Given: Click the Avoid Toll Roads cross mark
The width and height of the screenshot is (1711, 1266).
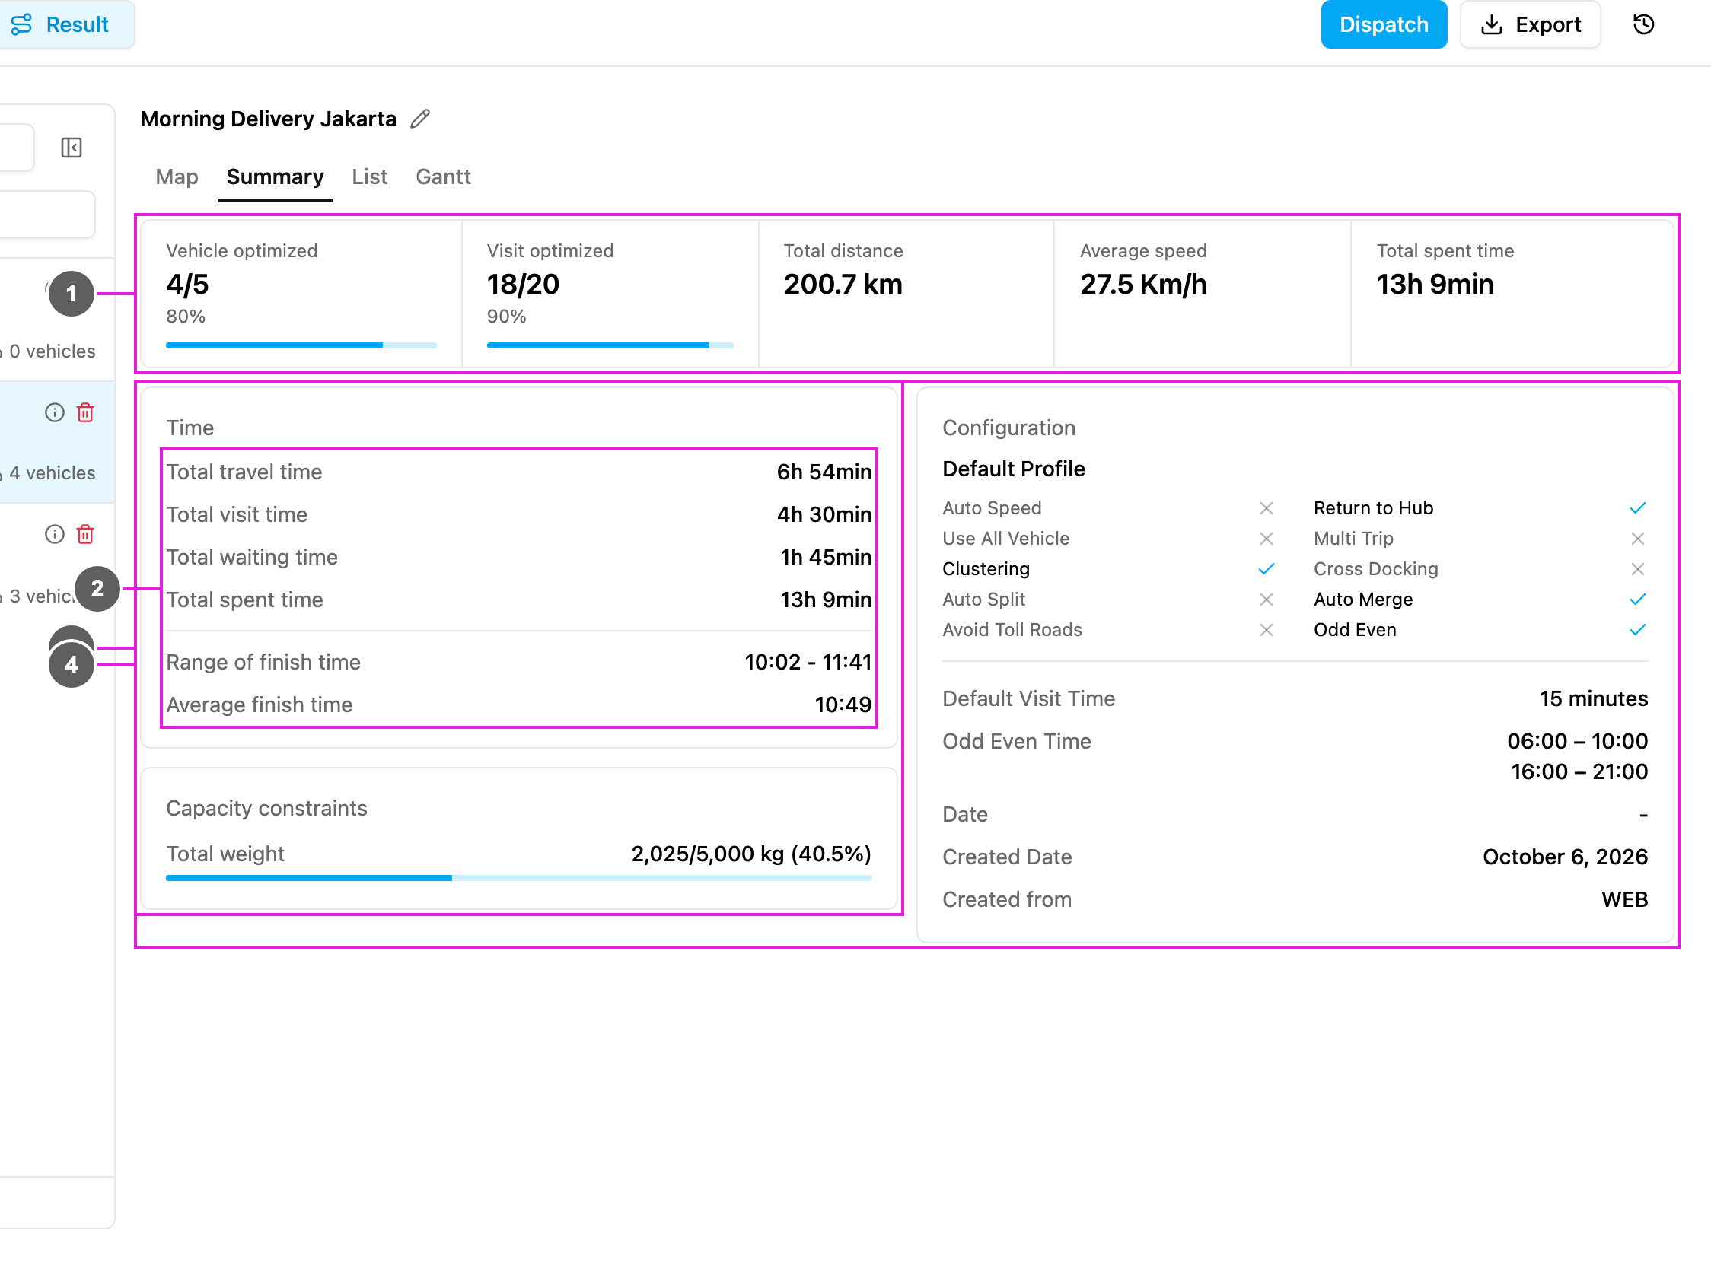Looking at the screenshot, I should (1267, 630).
